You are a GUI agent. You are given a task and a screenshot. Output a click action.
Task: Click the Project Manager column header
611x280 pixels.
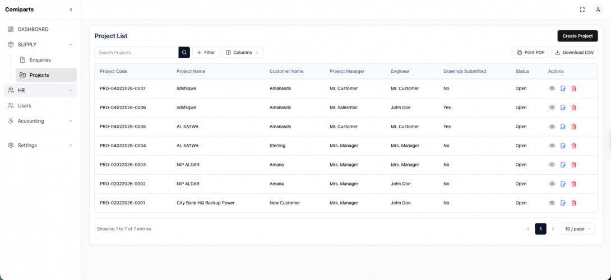347,71
